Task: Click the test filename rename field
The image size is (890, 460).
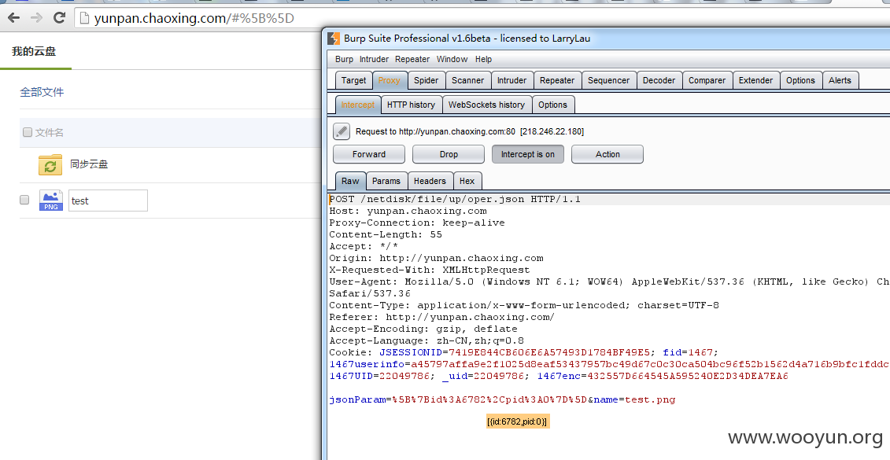Action: pos(108,201)
